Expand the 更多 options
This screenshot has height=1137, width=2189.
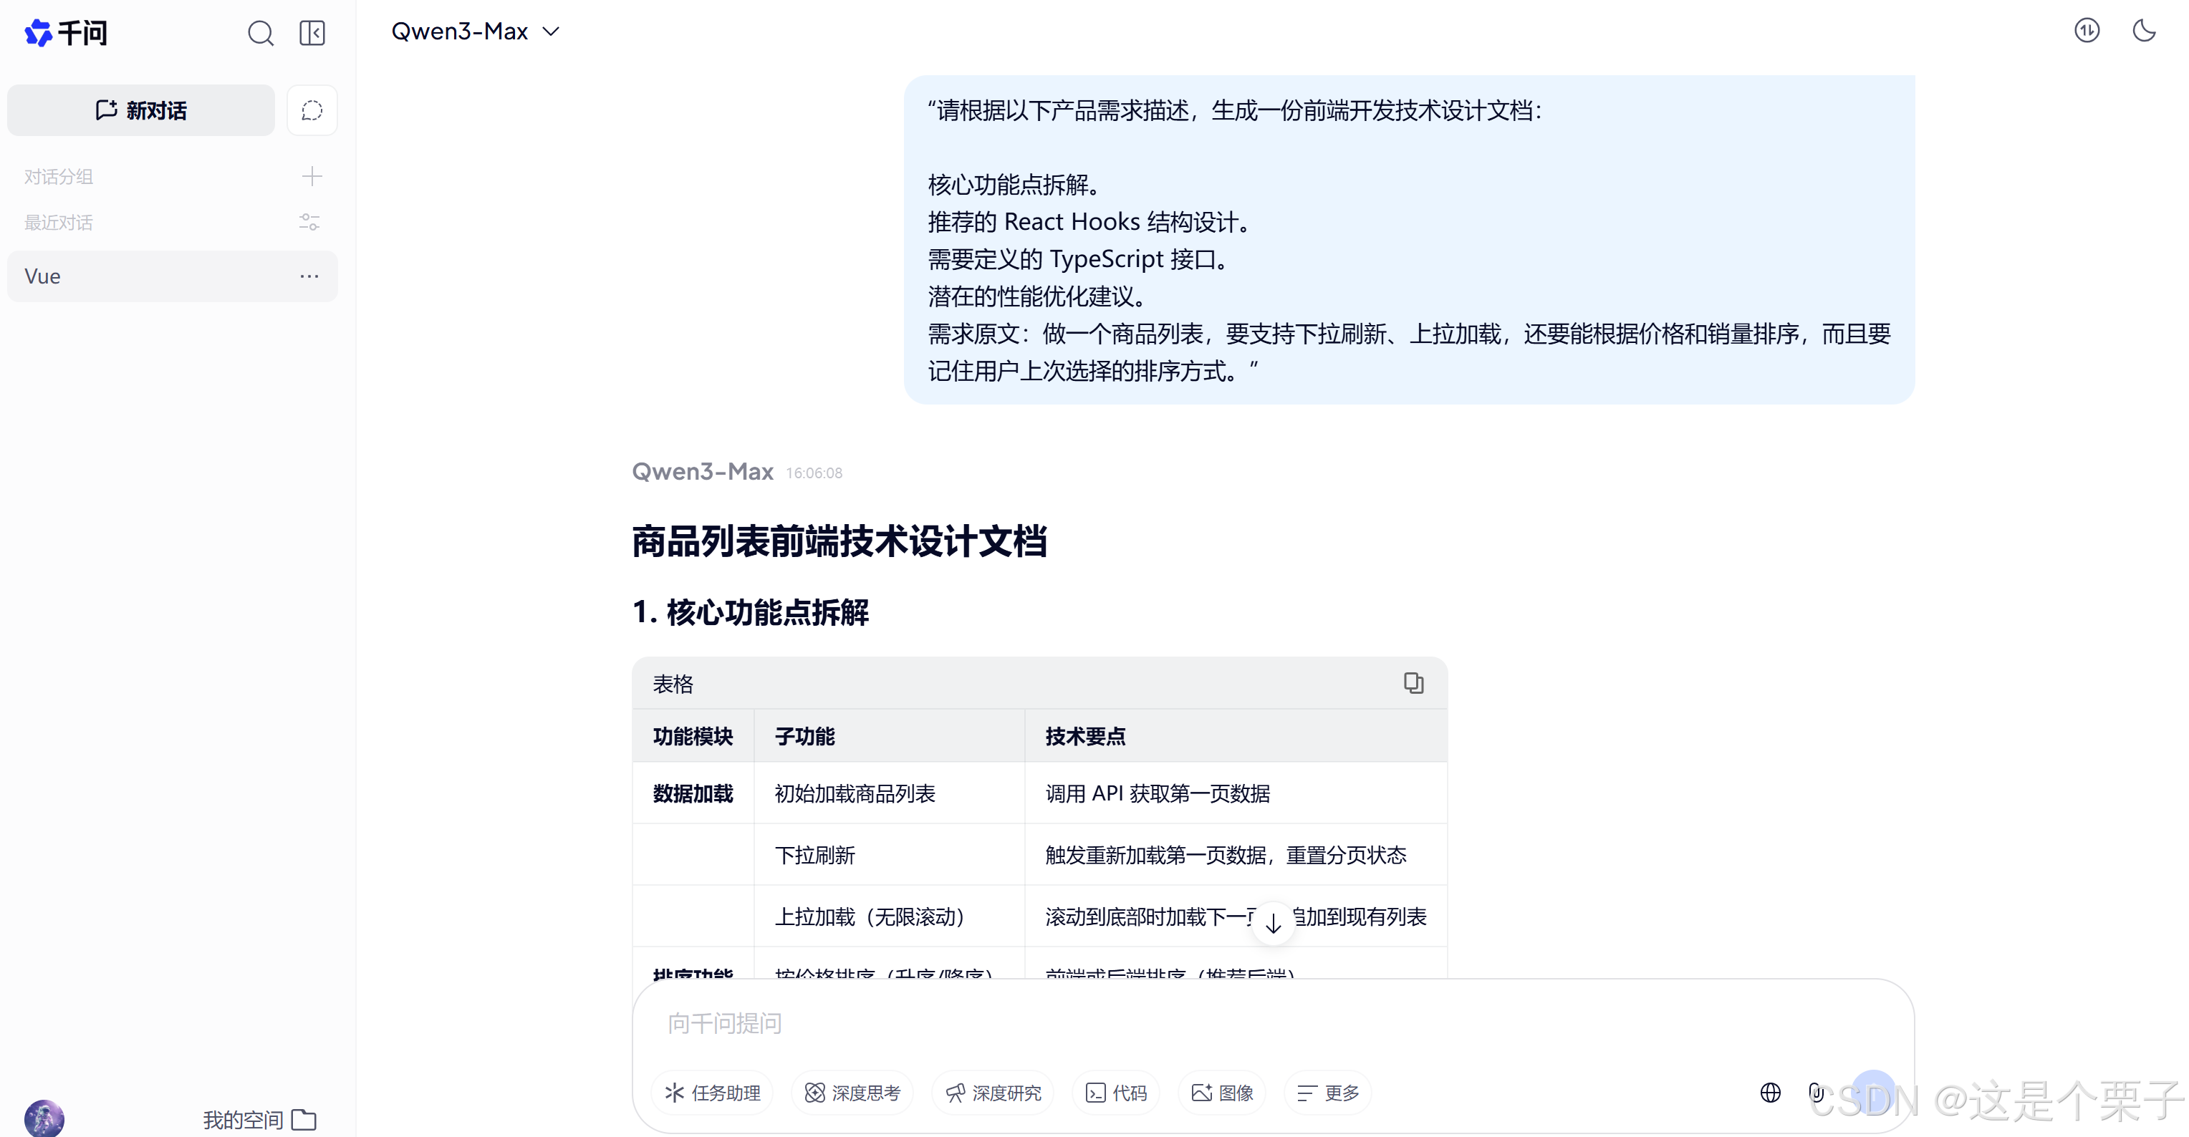[1327, 1092]
